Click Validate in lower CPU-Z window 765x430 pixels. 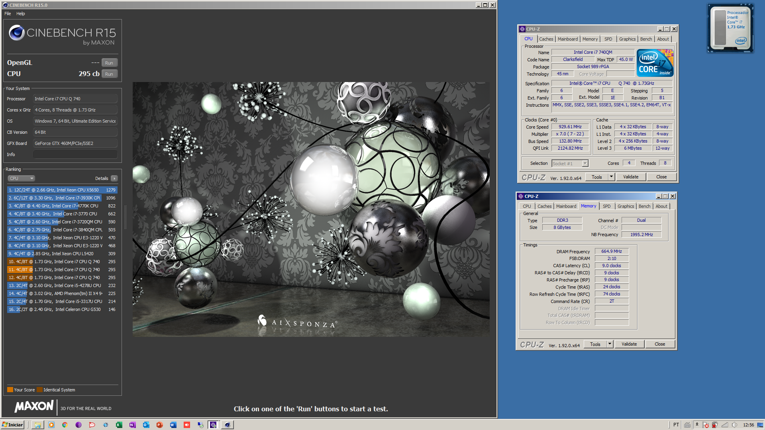coord(629,344)
